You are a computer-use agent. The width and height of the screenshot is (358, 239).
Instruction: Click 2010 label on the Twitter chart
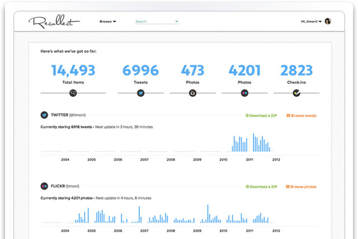pos(223,160)
